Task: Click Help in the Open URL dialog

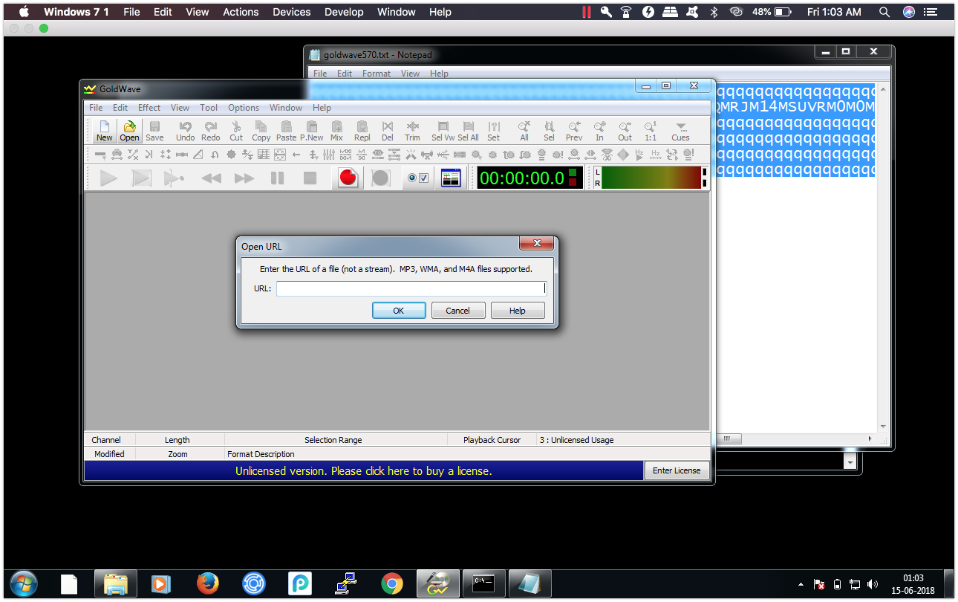Action: click(x=518, y=311)
